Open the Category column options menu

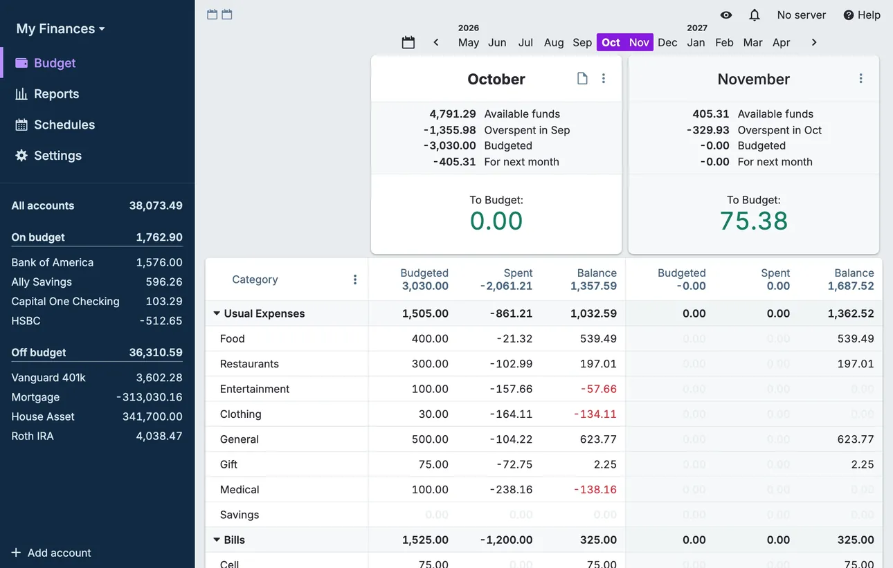[x=355, y=280]
